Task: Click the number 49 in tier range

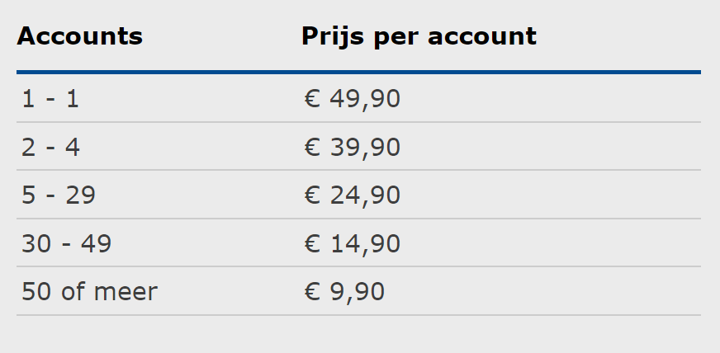Action: [97, 243]
